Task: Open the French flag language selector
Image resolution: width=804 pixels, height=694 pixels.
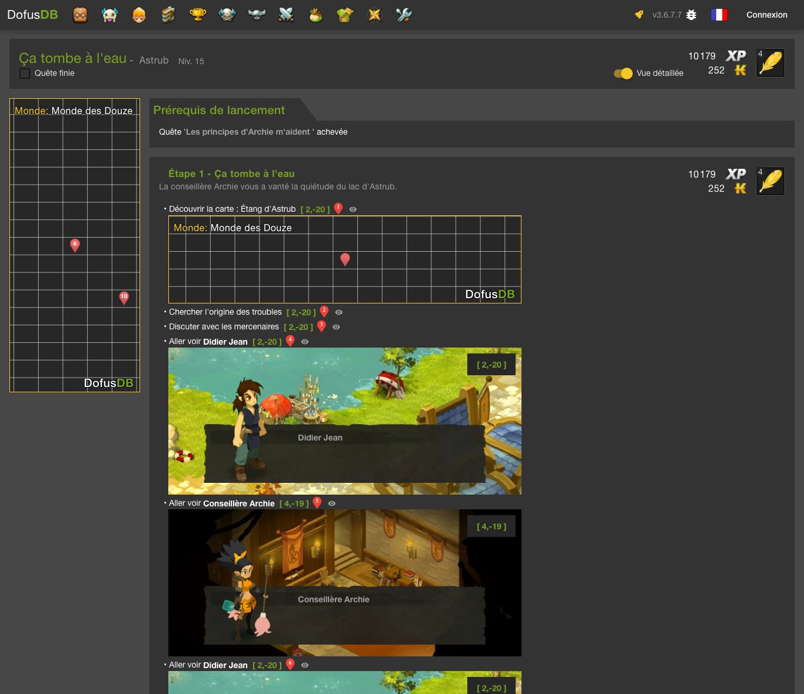Action: [719, 15]
